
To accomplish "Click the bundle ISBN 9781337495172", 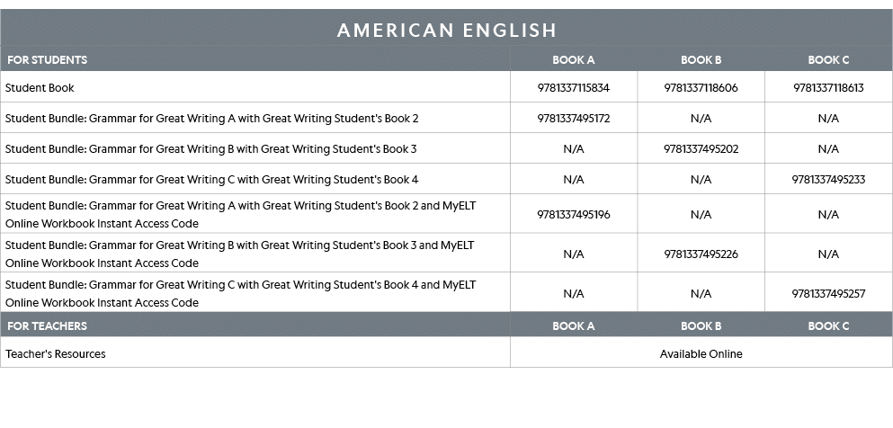I will pos(573,119).
